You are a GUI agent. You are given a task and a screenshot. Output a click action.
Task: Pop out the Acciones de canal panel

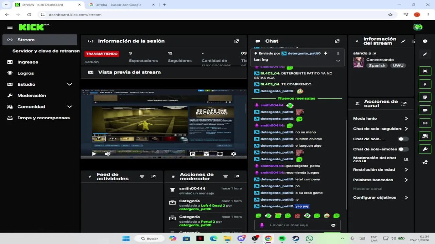click(x=404, y=104)
